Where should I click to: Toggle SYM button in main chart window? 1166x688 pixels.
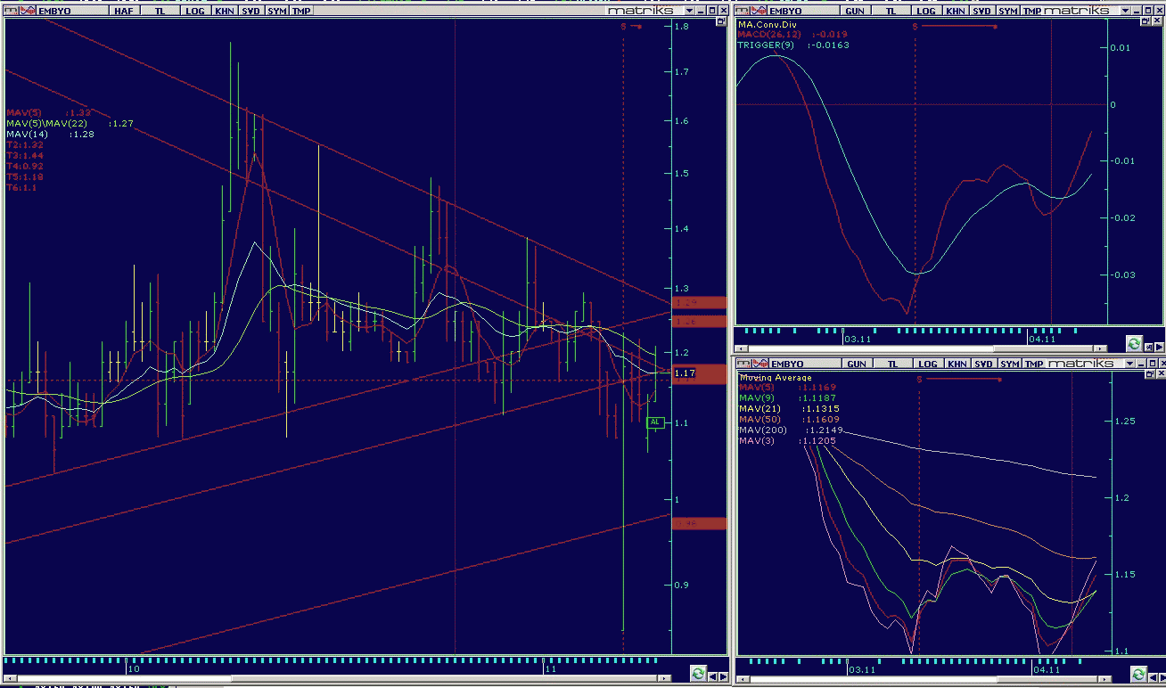coord(277,11)
